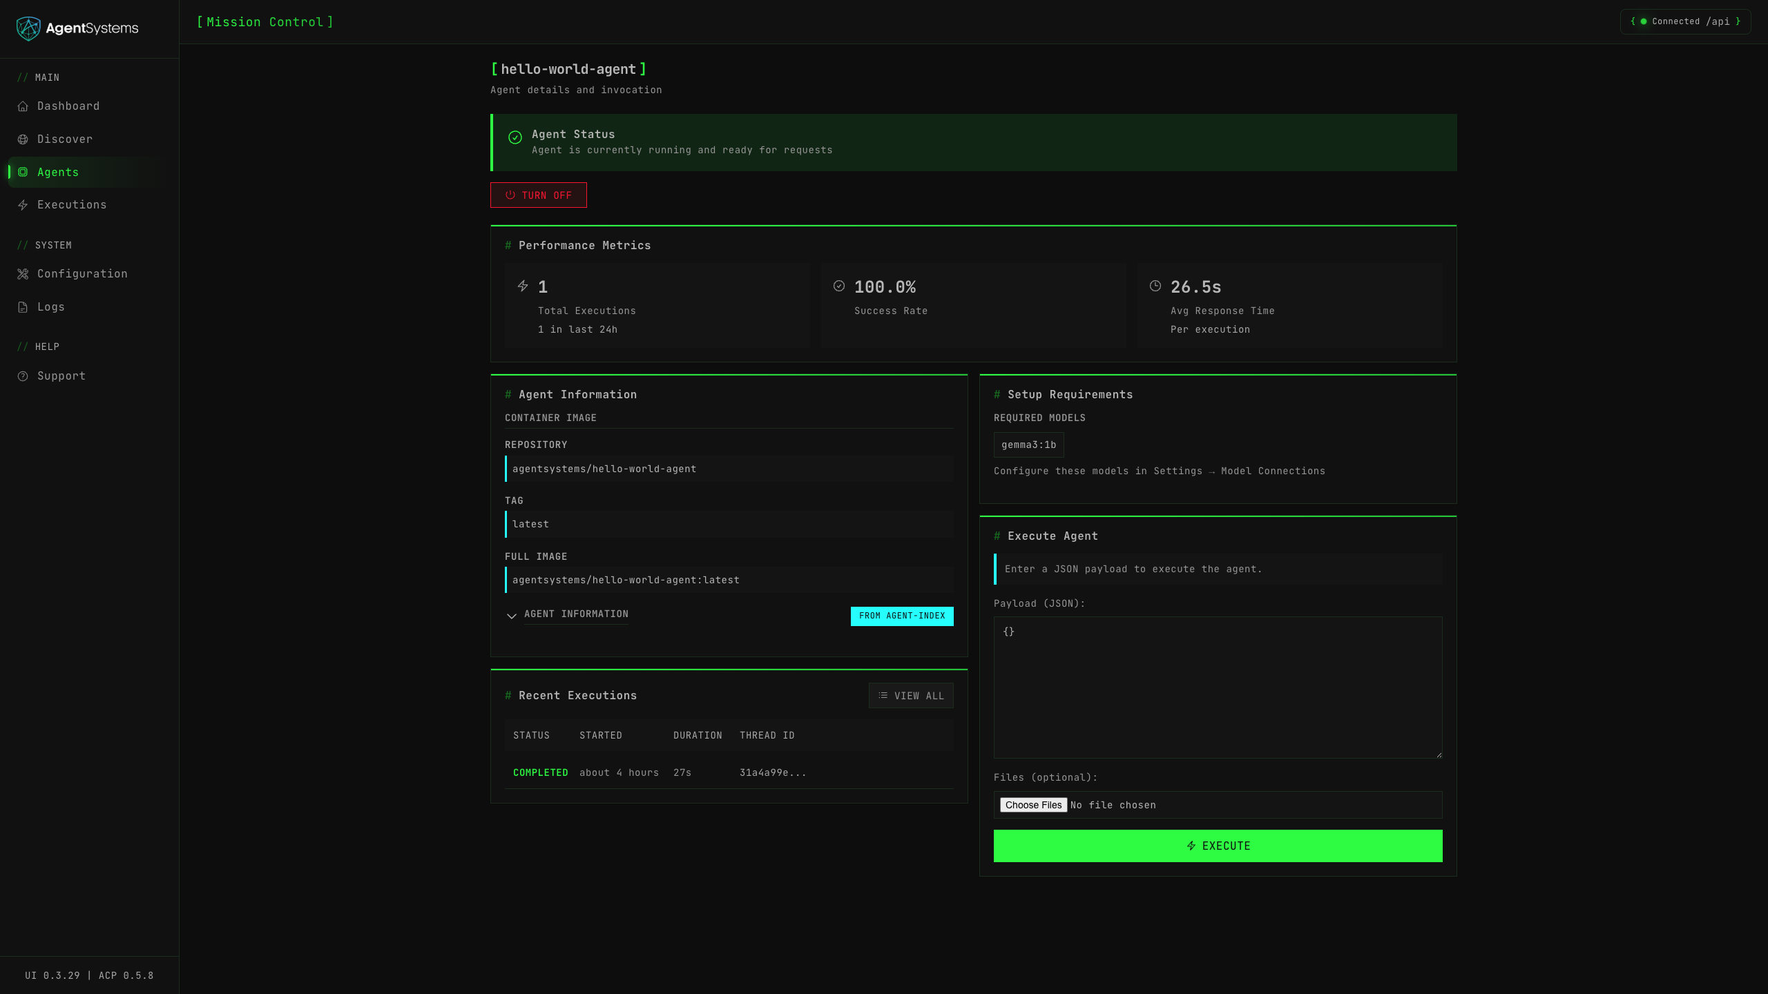Click Choose Files for upload
The image size is (1768, 994).
click(1033, 805)
